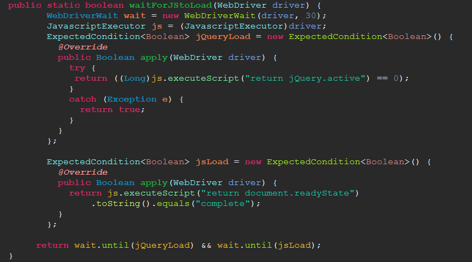
Task: Click the '== 0' comparison zero
Action: [x=396, y=79]
